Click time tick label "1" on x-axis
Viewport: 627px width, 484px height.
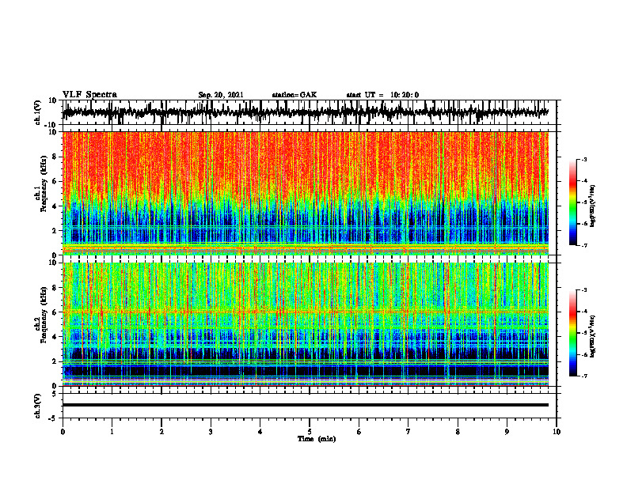click(112, 432)
